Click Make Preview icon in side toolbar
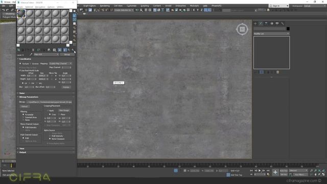 pos(75,32)
